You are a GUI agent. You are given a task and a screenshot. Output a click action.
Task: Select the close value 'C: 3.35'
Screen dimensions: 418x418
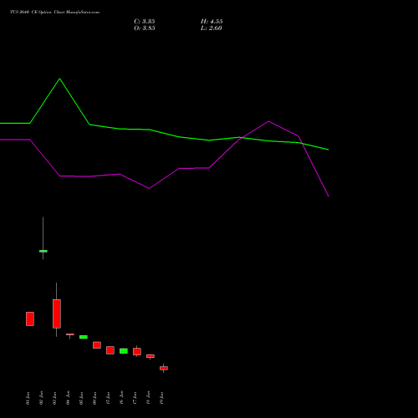(x=145, y=22)
